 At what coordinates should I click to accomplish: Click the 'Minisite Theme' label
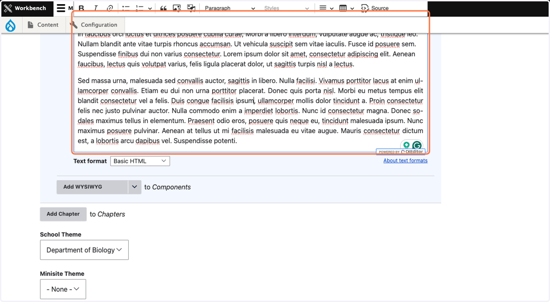click(x=62, y=274)
